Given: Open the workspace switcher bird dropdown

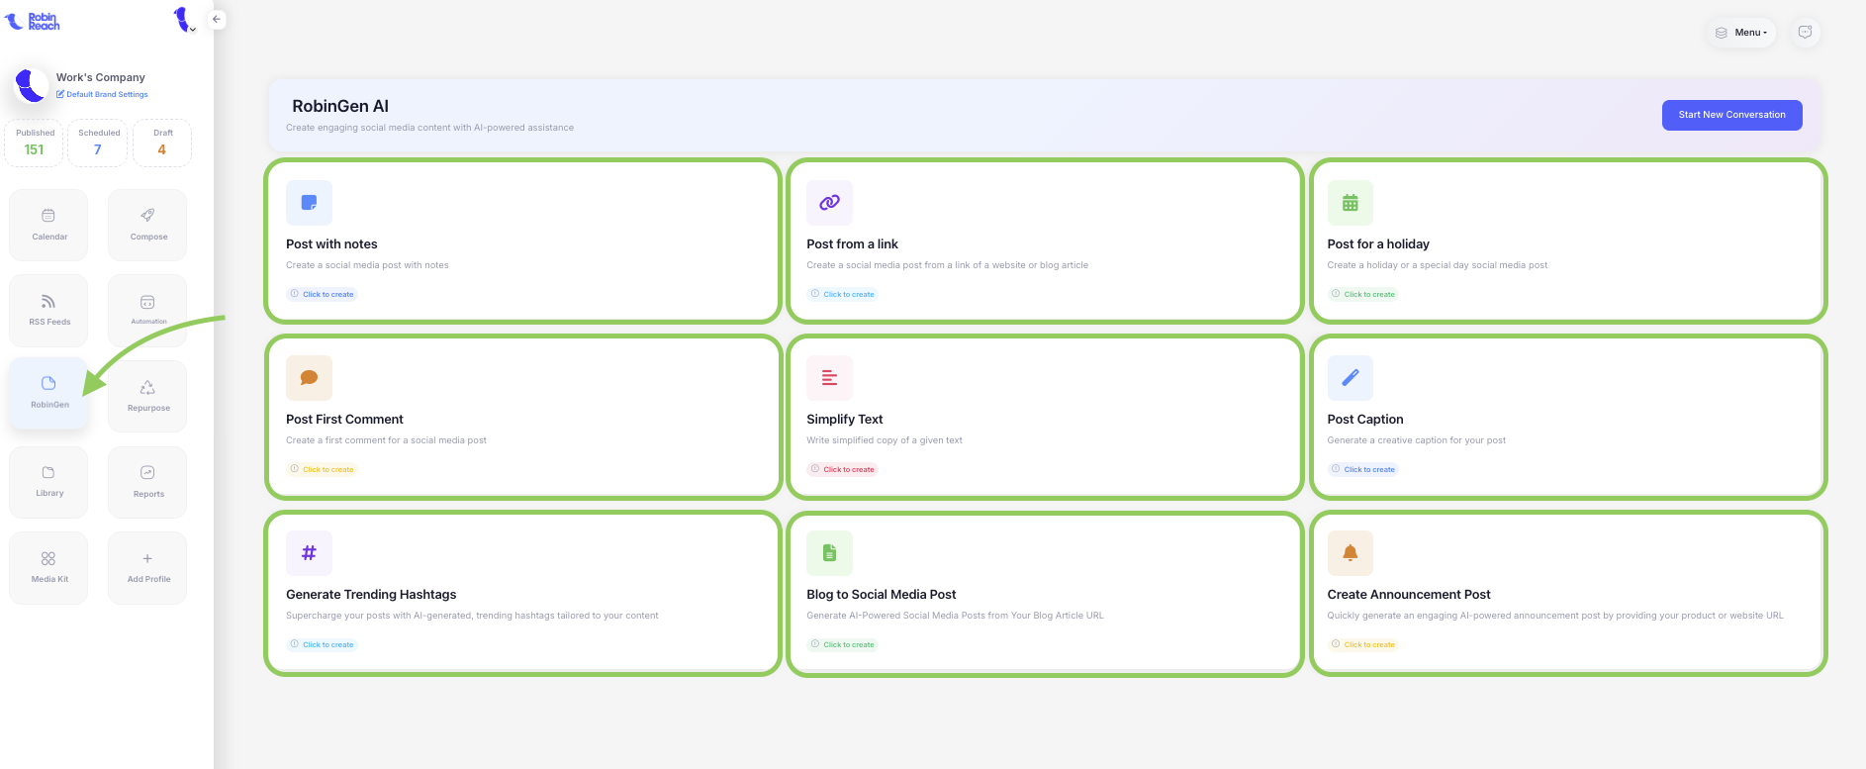Looking at the screenshot, I should click(x=185, y=20).
